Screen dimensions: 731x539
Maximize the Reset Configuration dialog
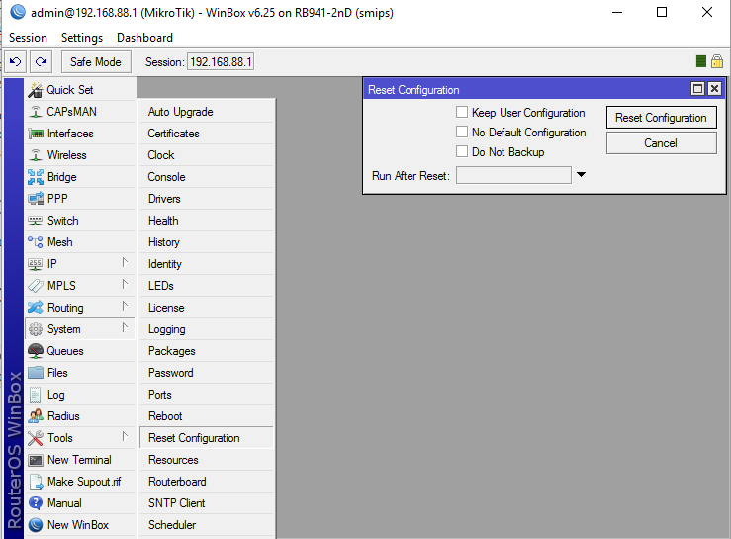pyautogui.click(x=698, y=89)
